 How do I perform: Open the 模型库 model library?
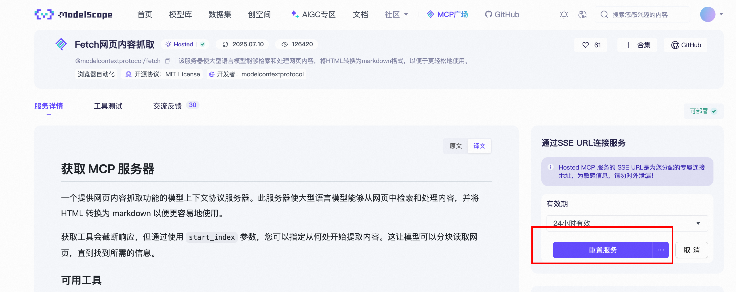[x=180, y=14]
